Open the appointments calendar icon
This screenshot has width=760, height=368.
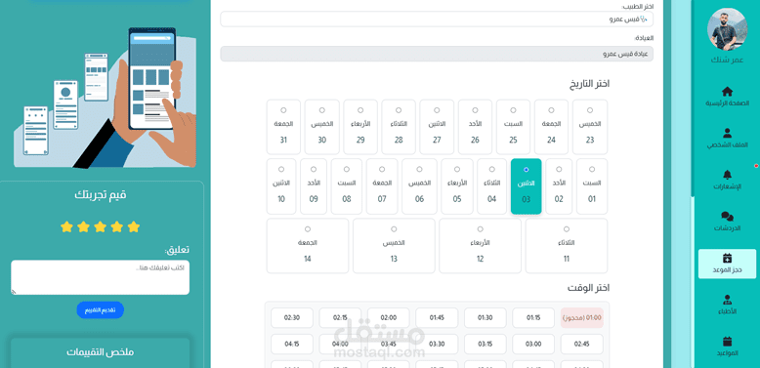[727, 342]
